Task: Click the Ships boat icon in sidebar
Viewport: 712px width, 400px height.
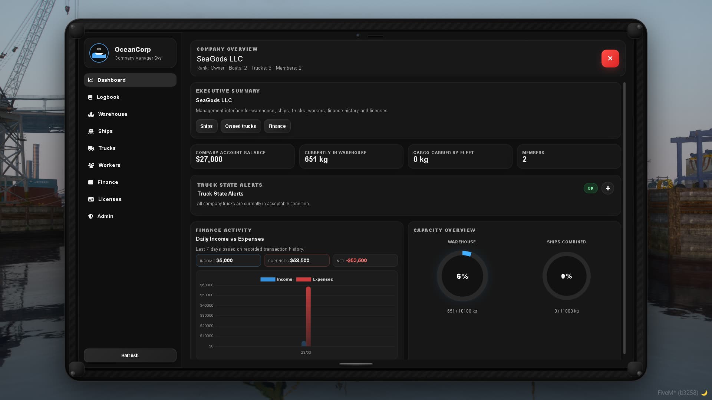Action: tap(91, 131)
